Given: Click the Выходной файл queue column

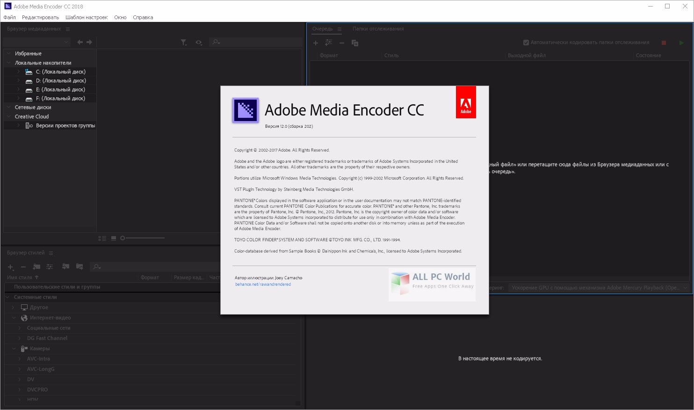Looking at the screenshot, I should point(527,55).
